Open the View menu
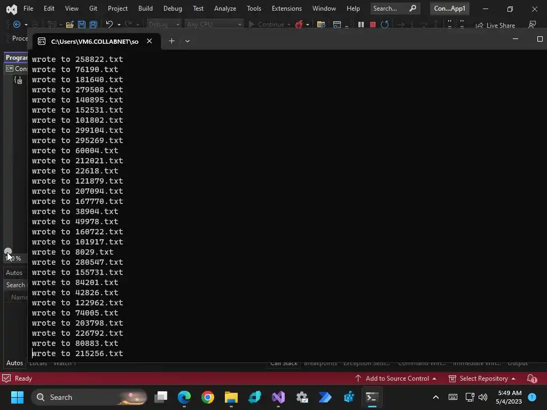Viewport: 547px width, 410px height. [x=72, y=9]
